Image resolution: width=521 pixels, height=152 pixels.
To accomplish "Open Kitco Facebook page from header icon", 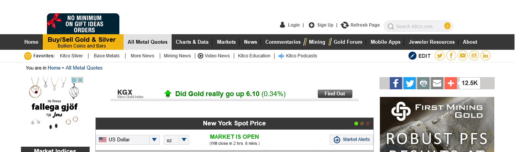I will (x=451, y=56).
